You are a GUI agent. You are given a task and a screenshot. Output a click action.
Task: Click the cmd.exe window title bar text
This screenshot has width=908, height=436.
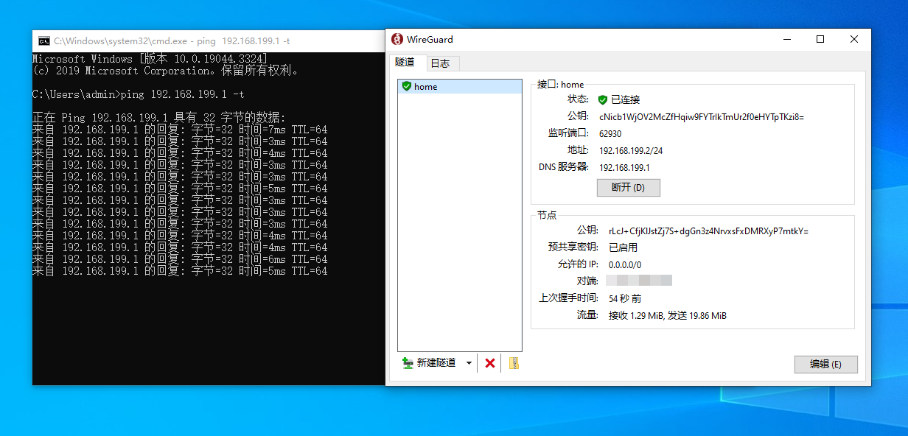(172, 41)
